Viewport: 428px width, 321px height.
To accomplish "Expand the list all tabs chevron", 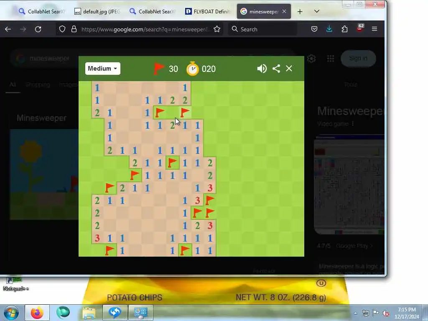I will [x=317, y=11].
